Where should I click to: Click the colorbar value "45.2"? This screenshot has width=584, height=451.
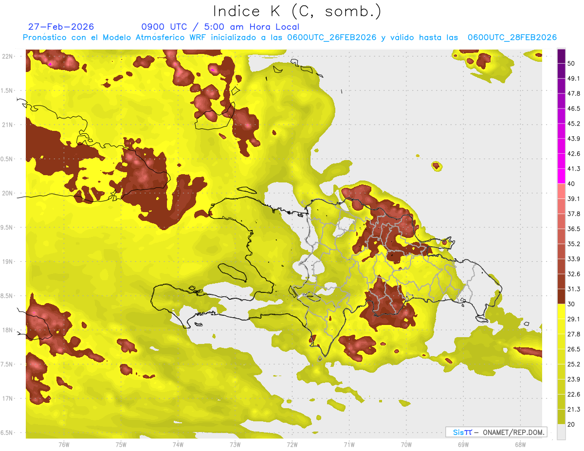tap(574, 124)
